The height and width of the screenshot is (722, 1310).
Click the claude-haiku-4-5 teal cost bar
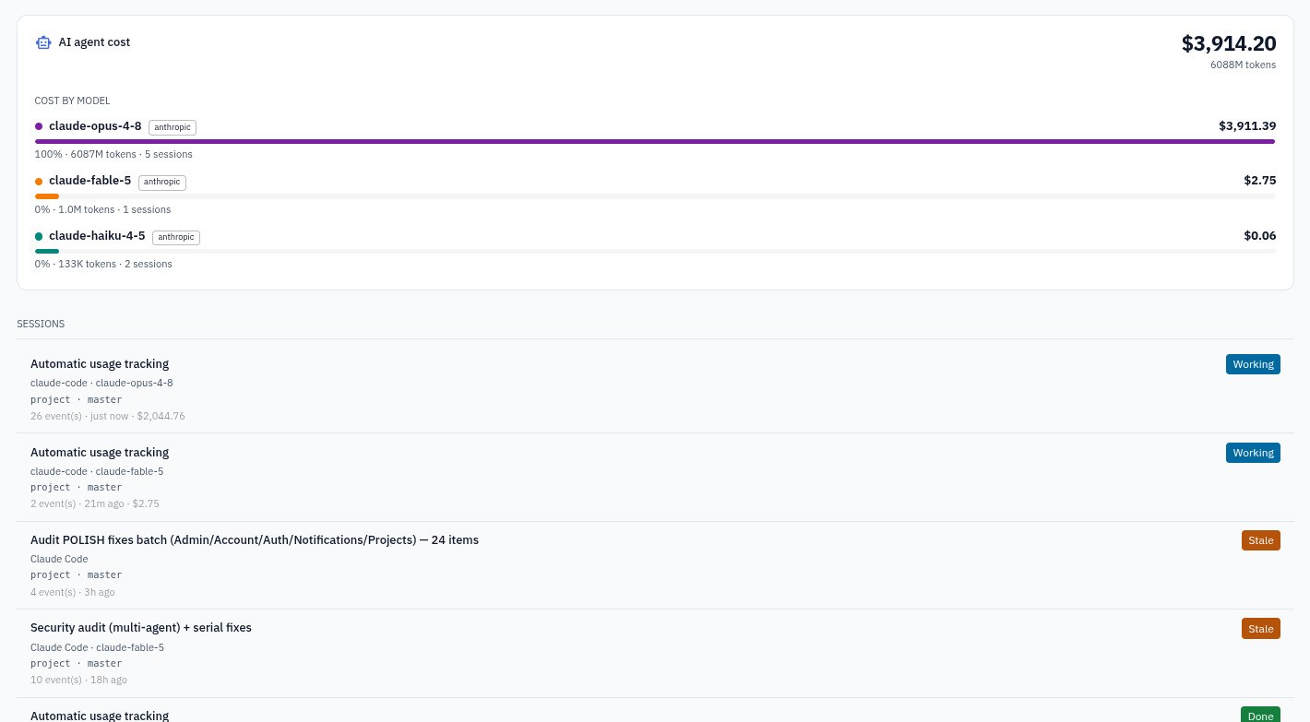[47, 251]
